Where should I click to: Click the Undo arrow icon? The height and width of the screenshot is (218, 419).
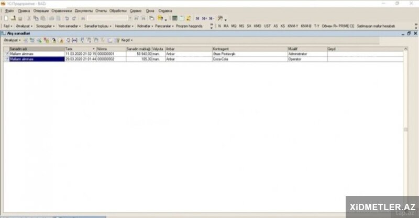67,18
